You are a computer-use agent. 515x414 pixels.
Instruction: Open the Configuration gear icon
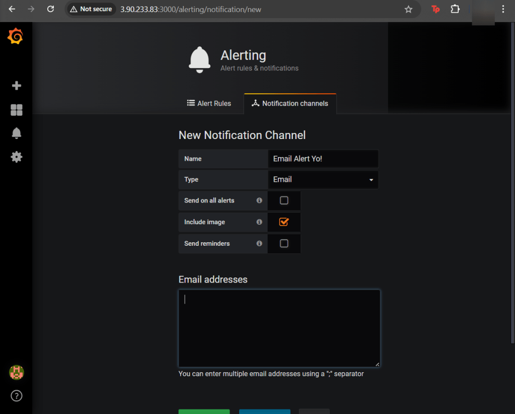[x=17, y=157]
